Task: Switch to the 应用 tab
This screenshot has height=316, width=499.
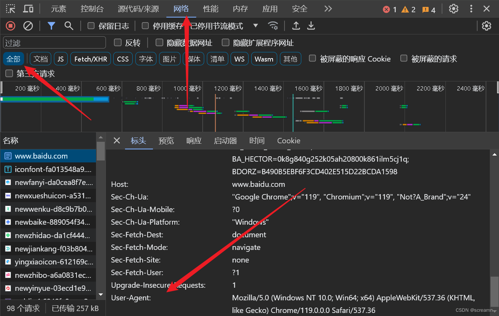Action: coord(270,9)
